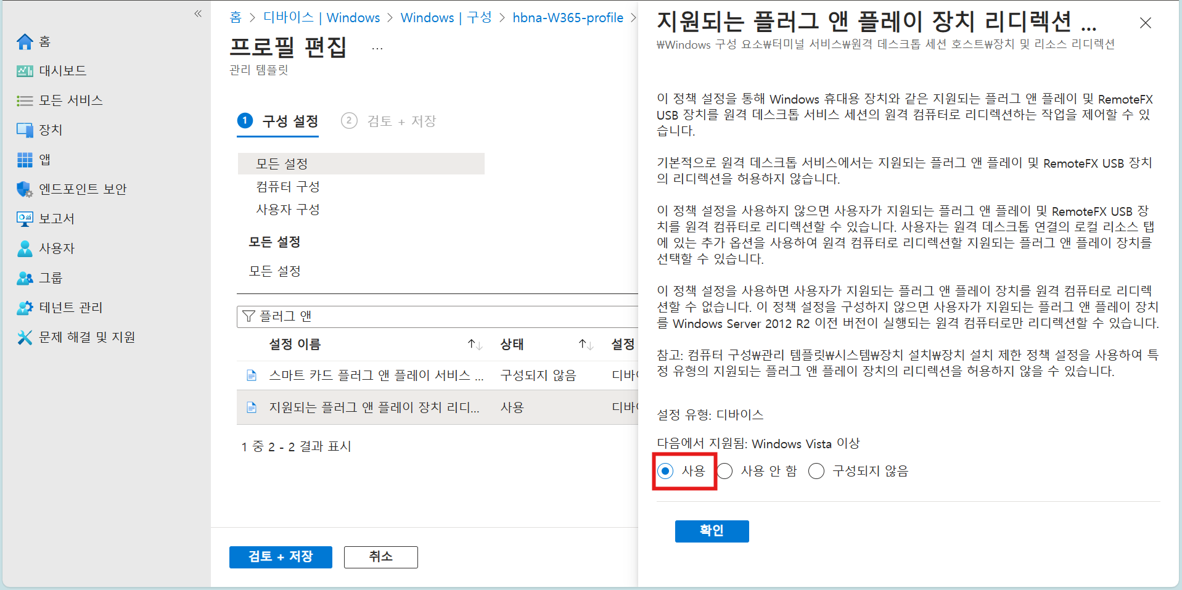The height and width of the screenshot is (590, 1182).
Task: Click the 사용 status cell in table
Action: click(512, 407)
